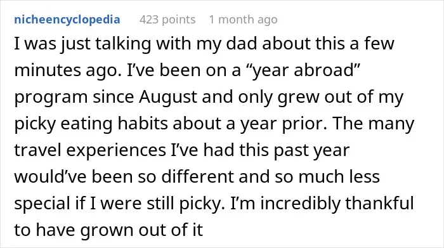Click the phrase special if I were

click(77, 204)
